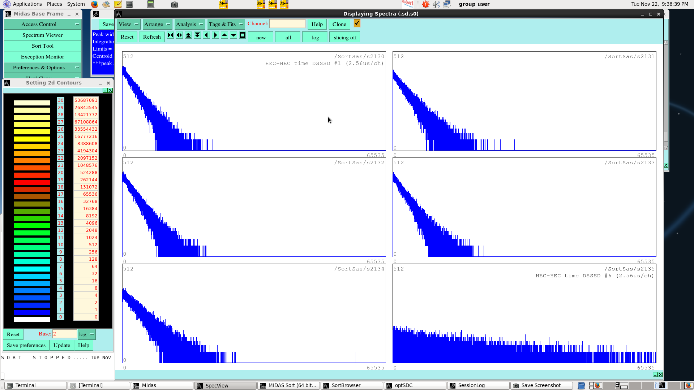Click the Base value input field
The width and height of the screenshot is (694, 390).
click(65, 334)
